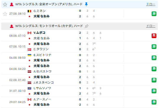Click win badge on Svitolina match row
159x108 pixels.
[154, 58]
